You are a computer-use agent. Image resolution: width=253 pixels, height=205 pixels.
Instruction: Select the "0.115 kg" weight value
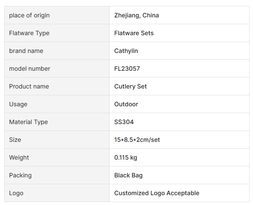pyautogui.click(x=126, y=158)
